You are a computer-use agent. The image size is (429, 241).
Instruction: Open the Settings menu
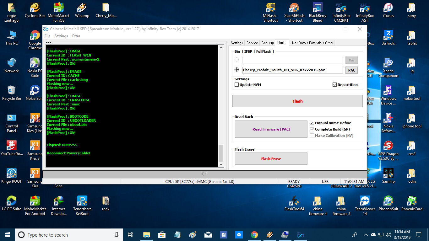click(x=61, y=36)
